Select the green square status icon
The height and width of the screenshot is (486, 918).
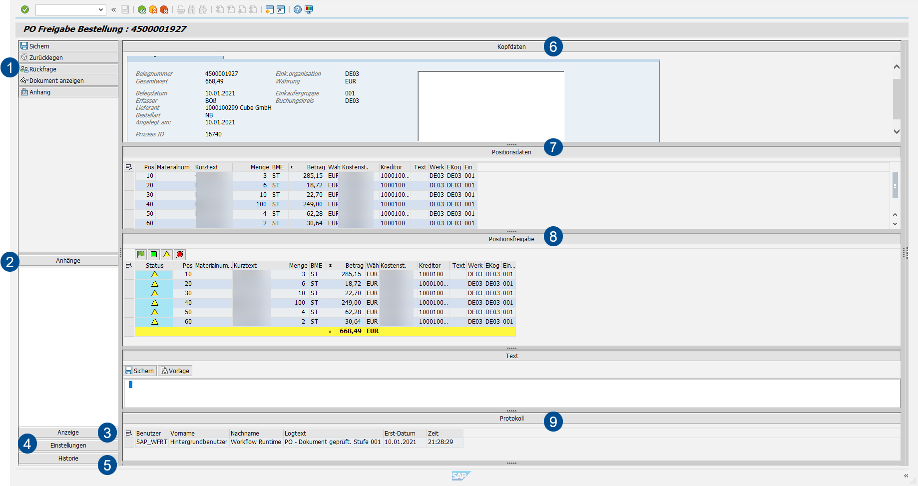(x=154, y=254)
